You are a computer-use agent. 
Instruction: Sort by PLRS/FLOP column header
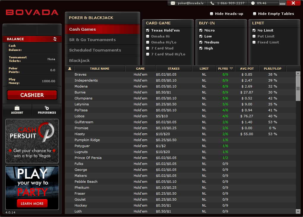[272, 68]
